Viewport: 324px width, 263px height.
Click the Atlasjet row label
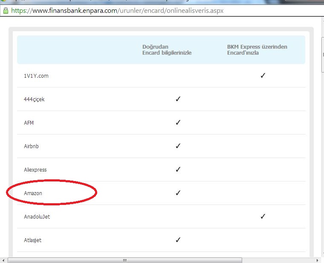(x=33, y=240)
